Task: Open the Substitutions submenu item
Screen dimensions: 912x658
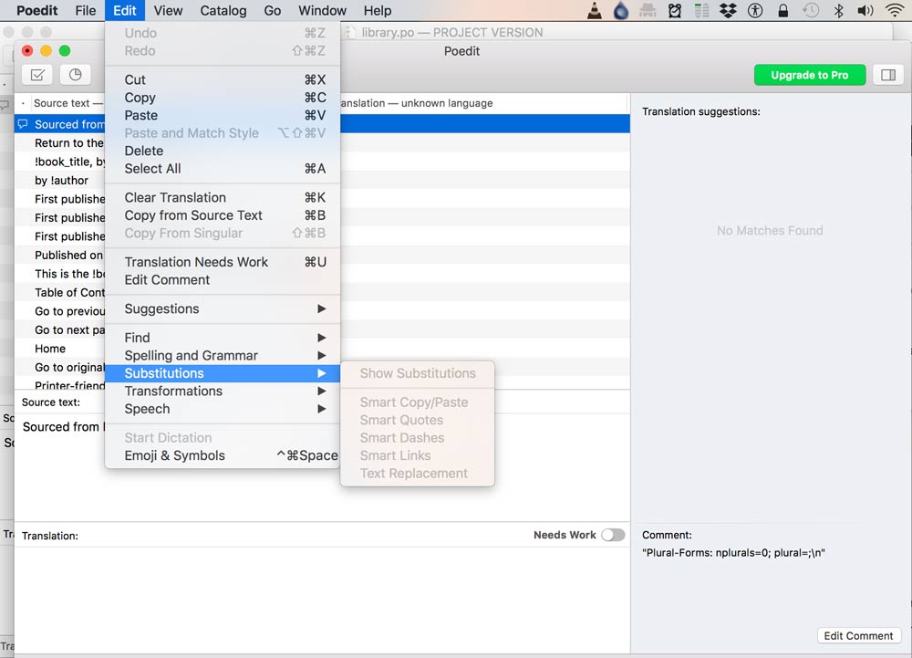Action: click(223, 373)
